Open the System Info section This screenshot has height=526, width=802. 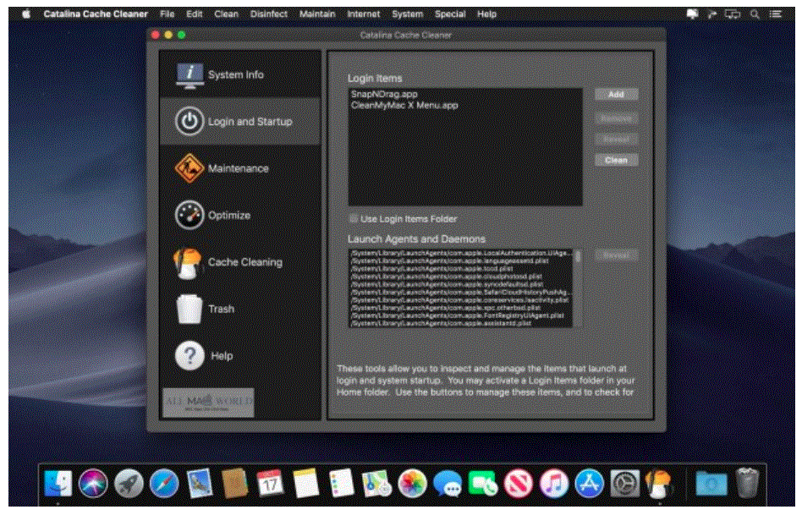(239, 74)
